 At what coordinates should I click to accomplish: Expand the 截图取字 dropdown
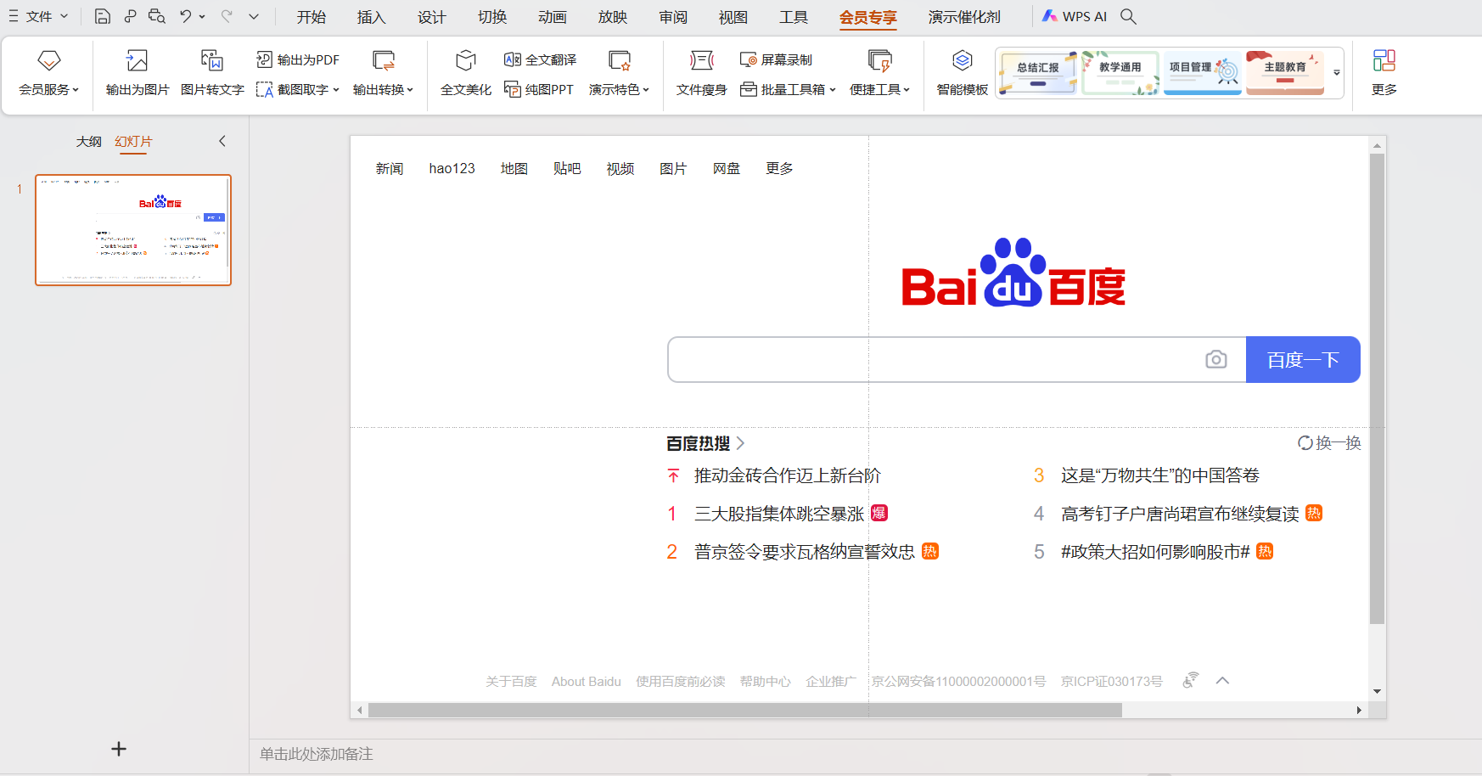[x=336, y=90]
